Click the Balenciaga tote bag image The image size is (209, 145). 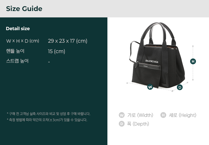pyautogui.click(x=157, y=55)
